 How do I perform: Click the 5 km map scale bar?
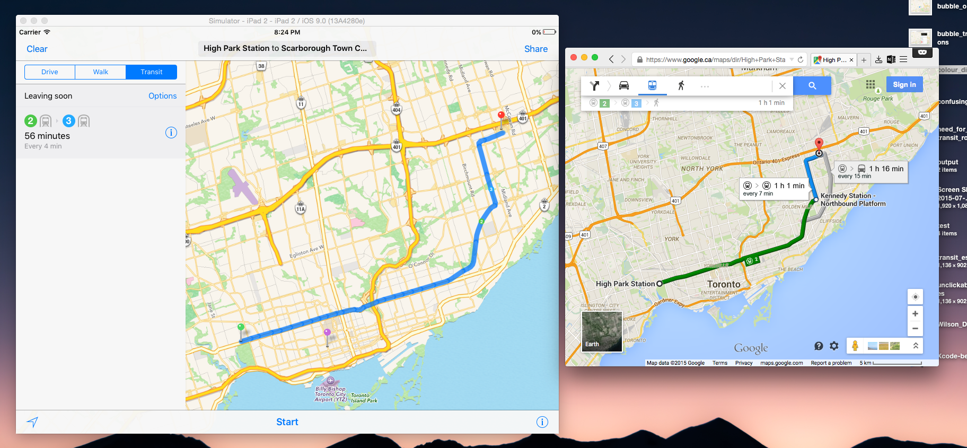pyautogui.click(x=891, y=363)
